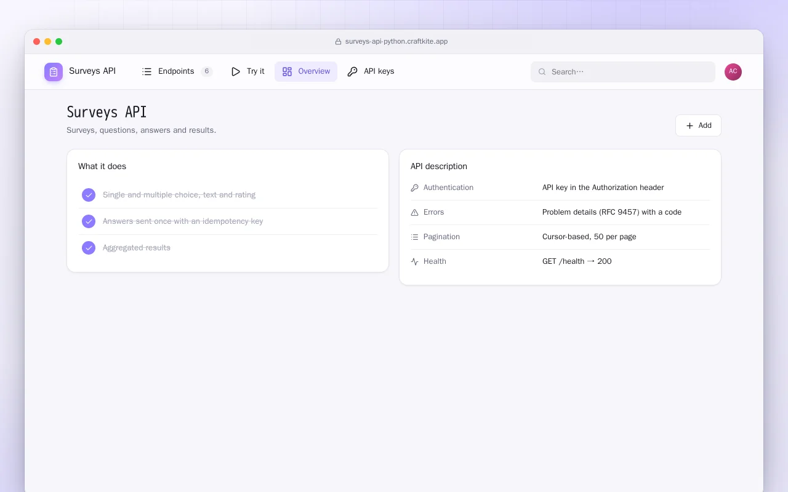Click the 'Health' row label
This screenshot has width=788, height=492.
click(x=435, y=261)
